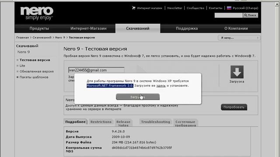Switch to the Подробнее tab

(75, 122)
